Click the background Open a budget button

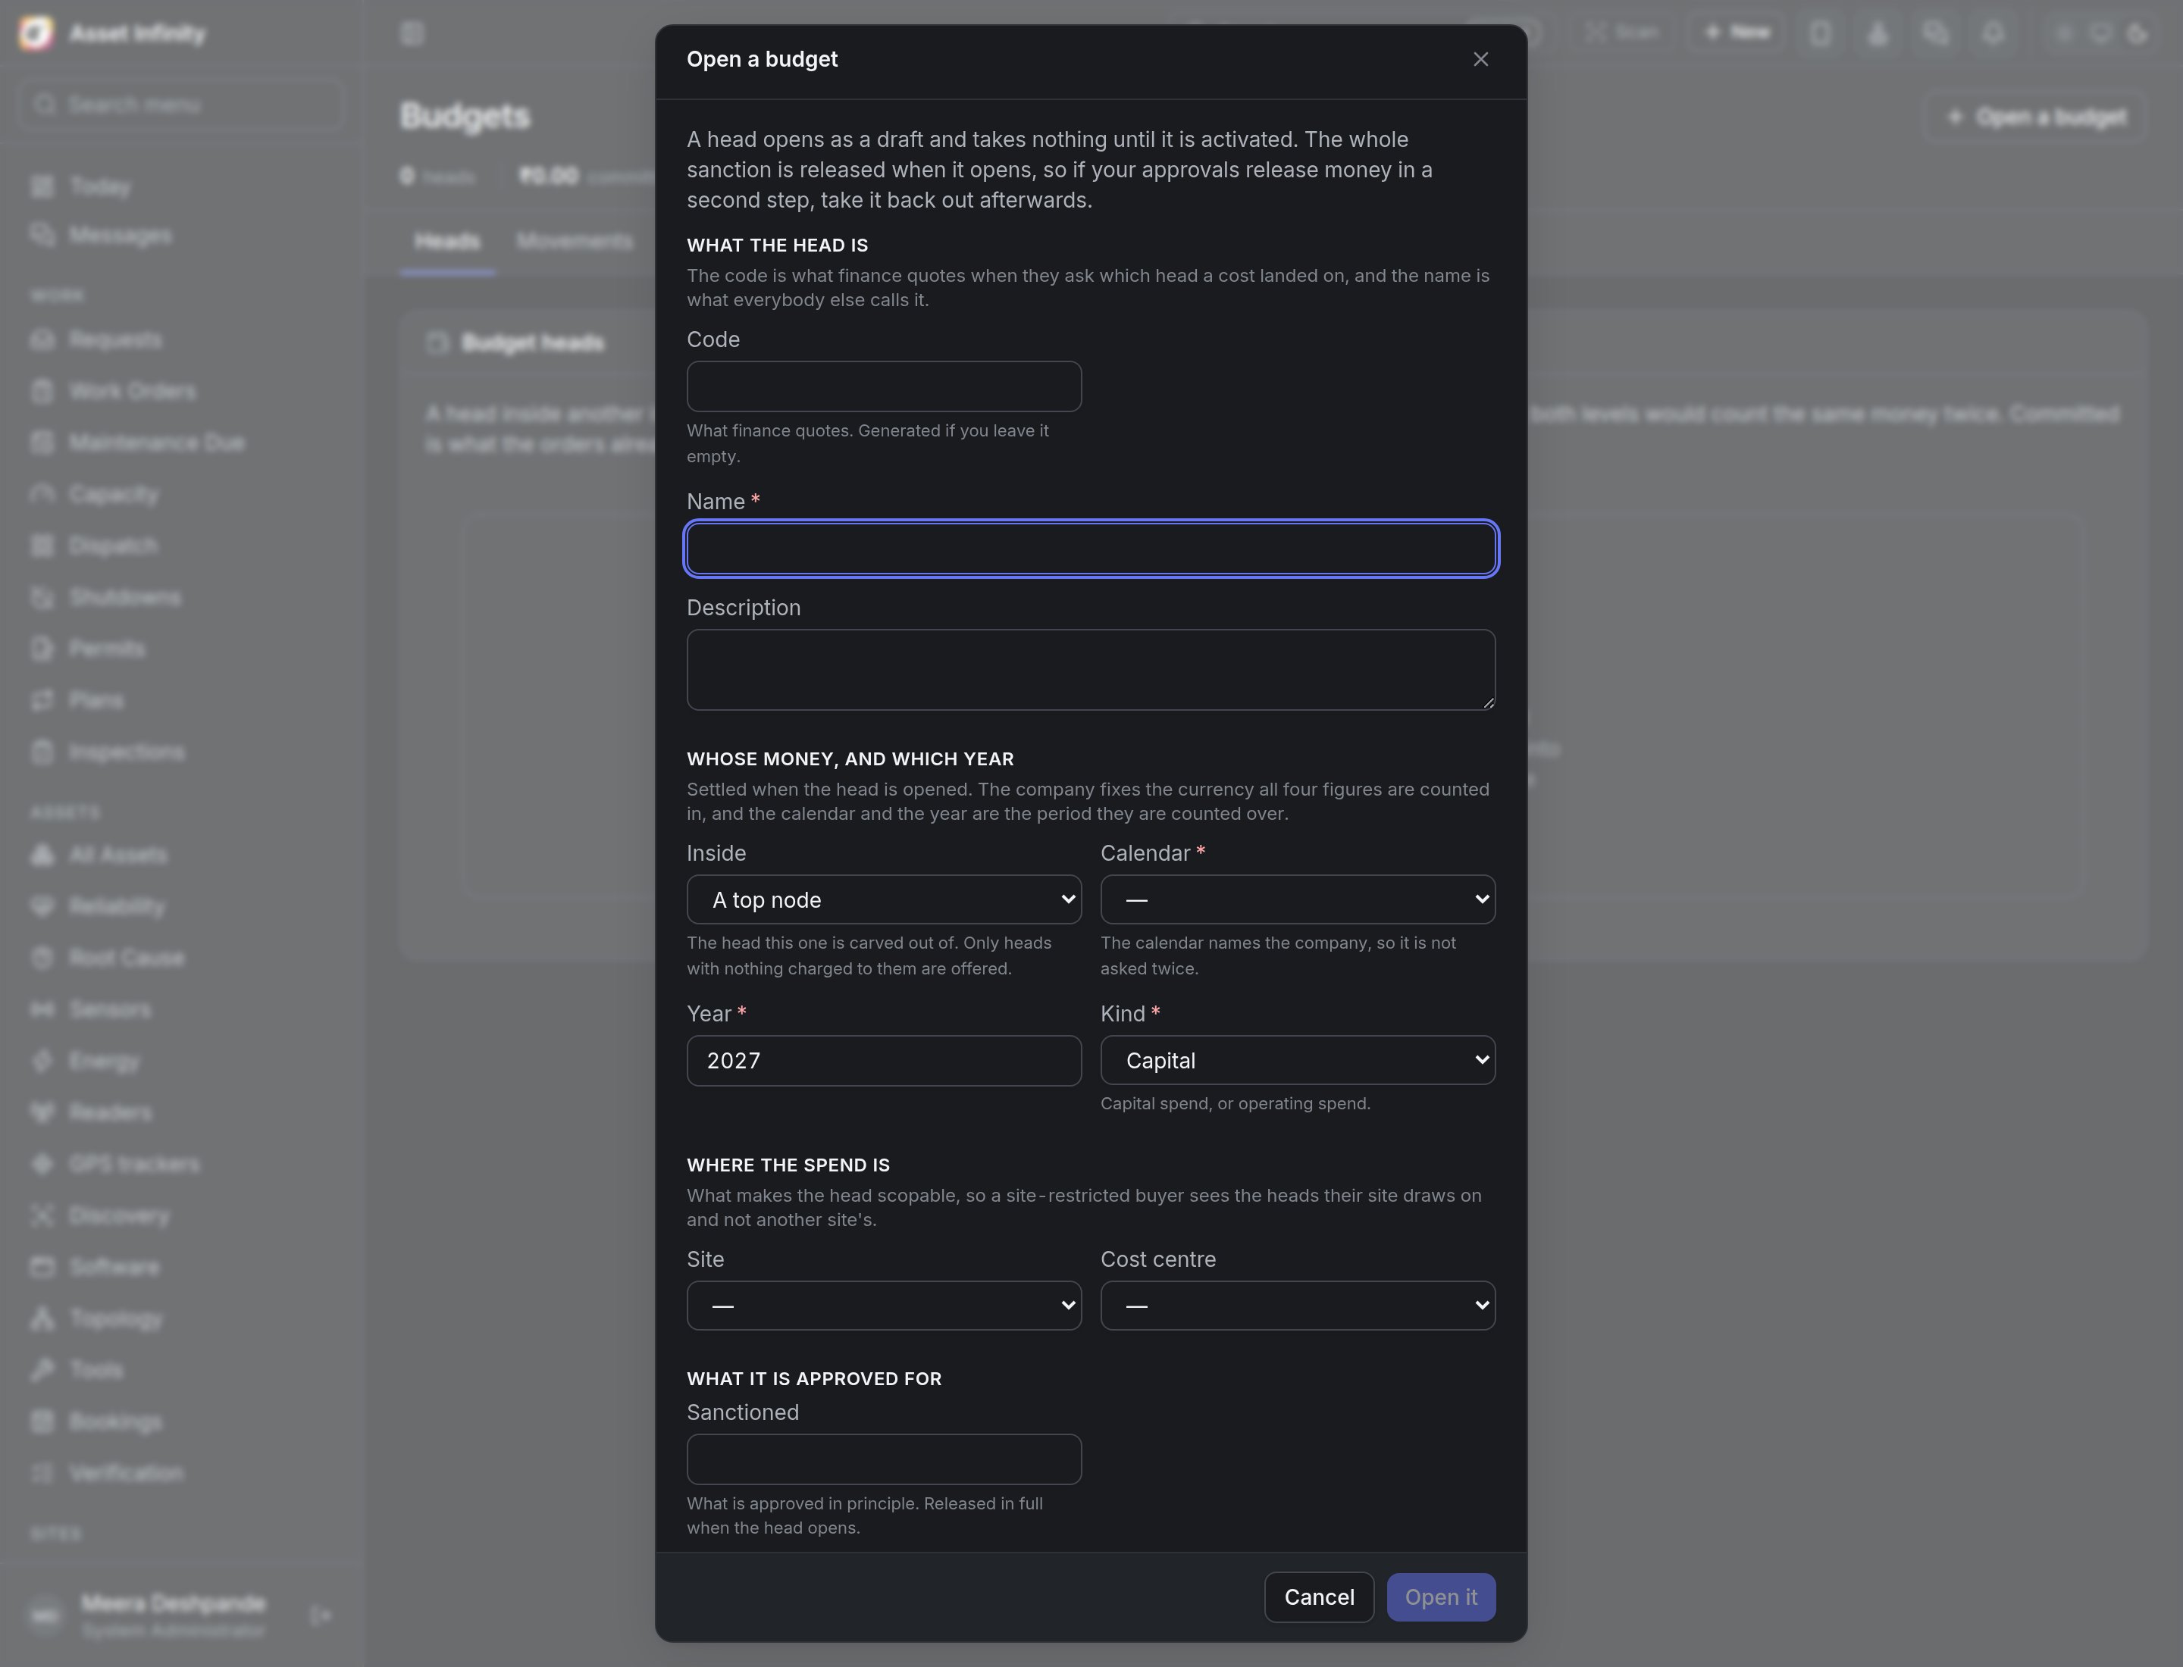pos(2036,117)
